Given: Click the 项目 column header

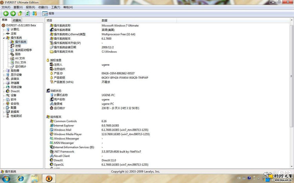Looking at the screenshot, I should pos(73,20).
